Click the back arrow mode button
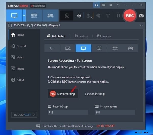 [52, 48]
